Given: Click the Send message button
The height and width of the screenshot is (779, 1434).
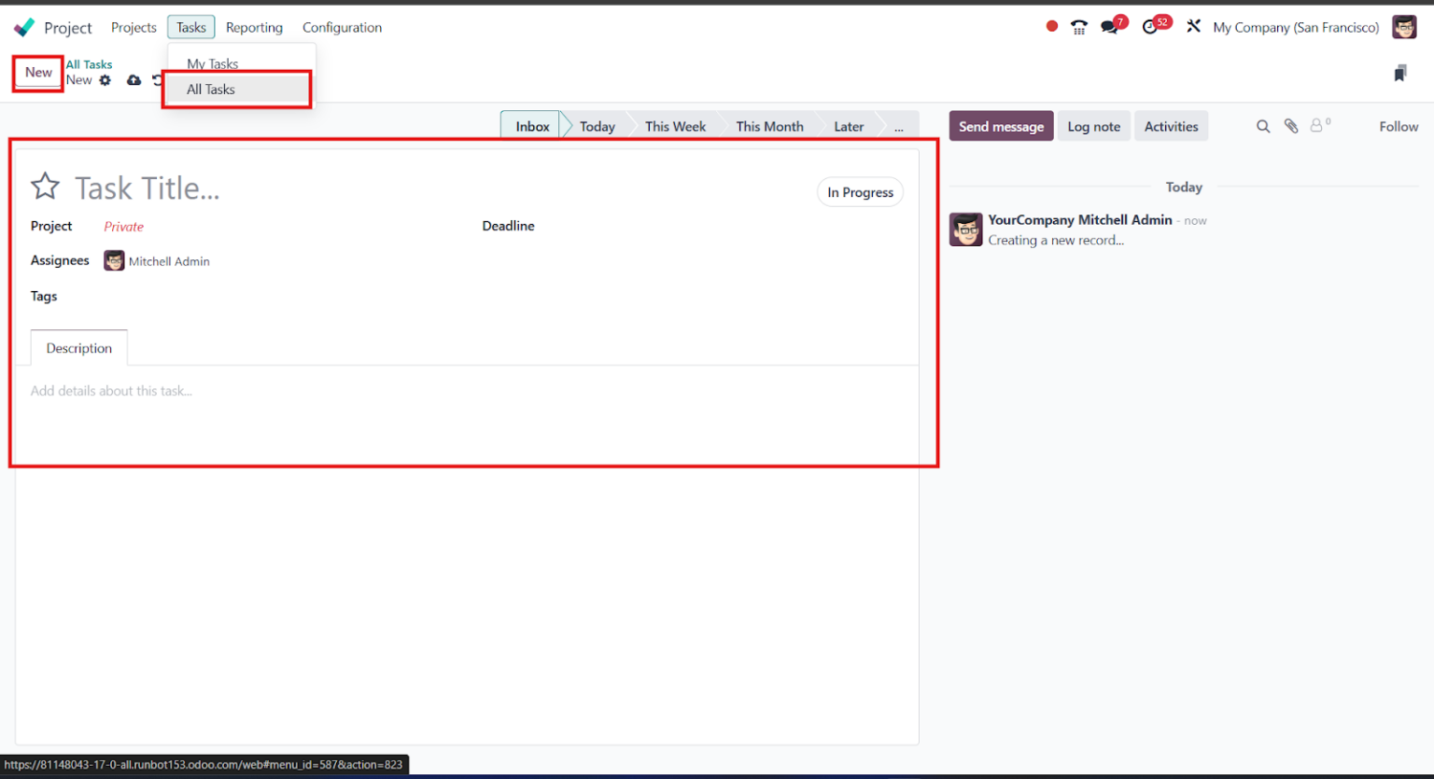Looking at the screenshot, I should pyautogui.click(x=1001, y=125).
